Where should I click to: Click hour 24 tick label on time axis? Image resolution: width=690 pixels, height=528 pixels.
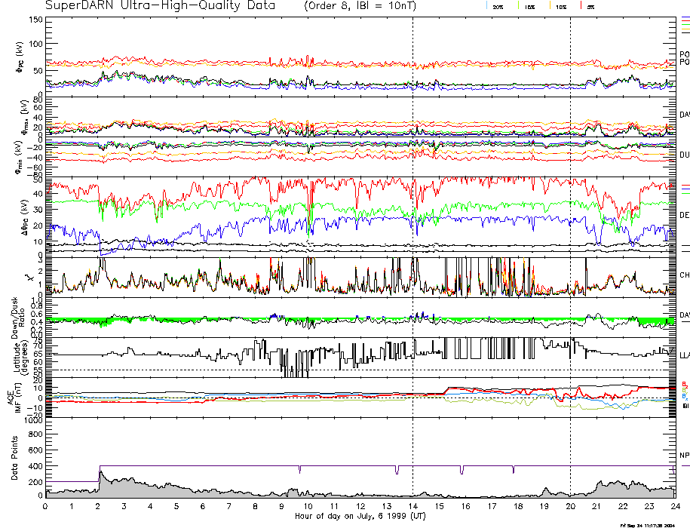coord(675,506)
